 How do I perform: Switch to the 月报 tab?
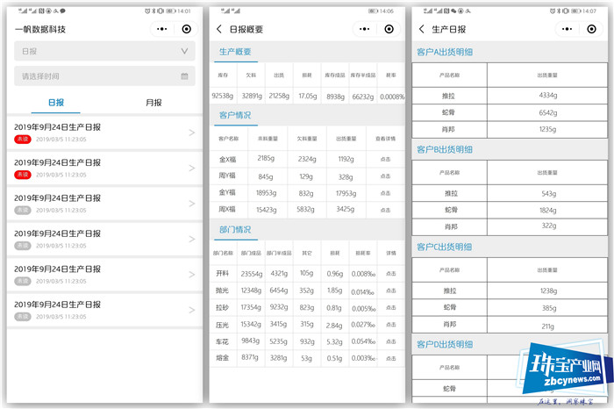(153, 103)
